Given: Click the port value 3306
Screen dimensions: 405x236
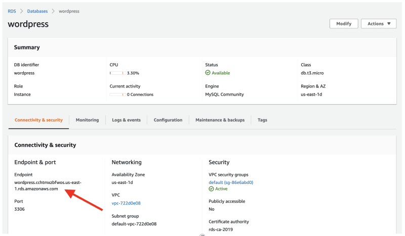Looking at the screenshot, I should [x=19, y=209].
